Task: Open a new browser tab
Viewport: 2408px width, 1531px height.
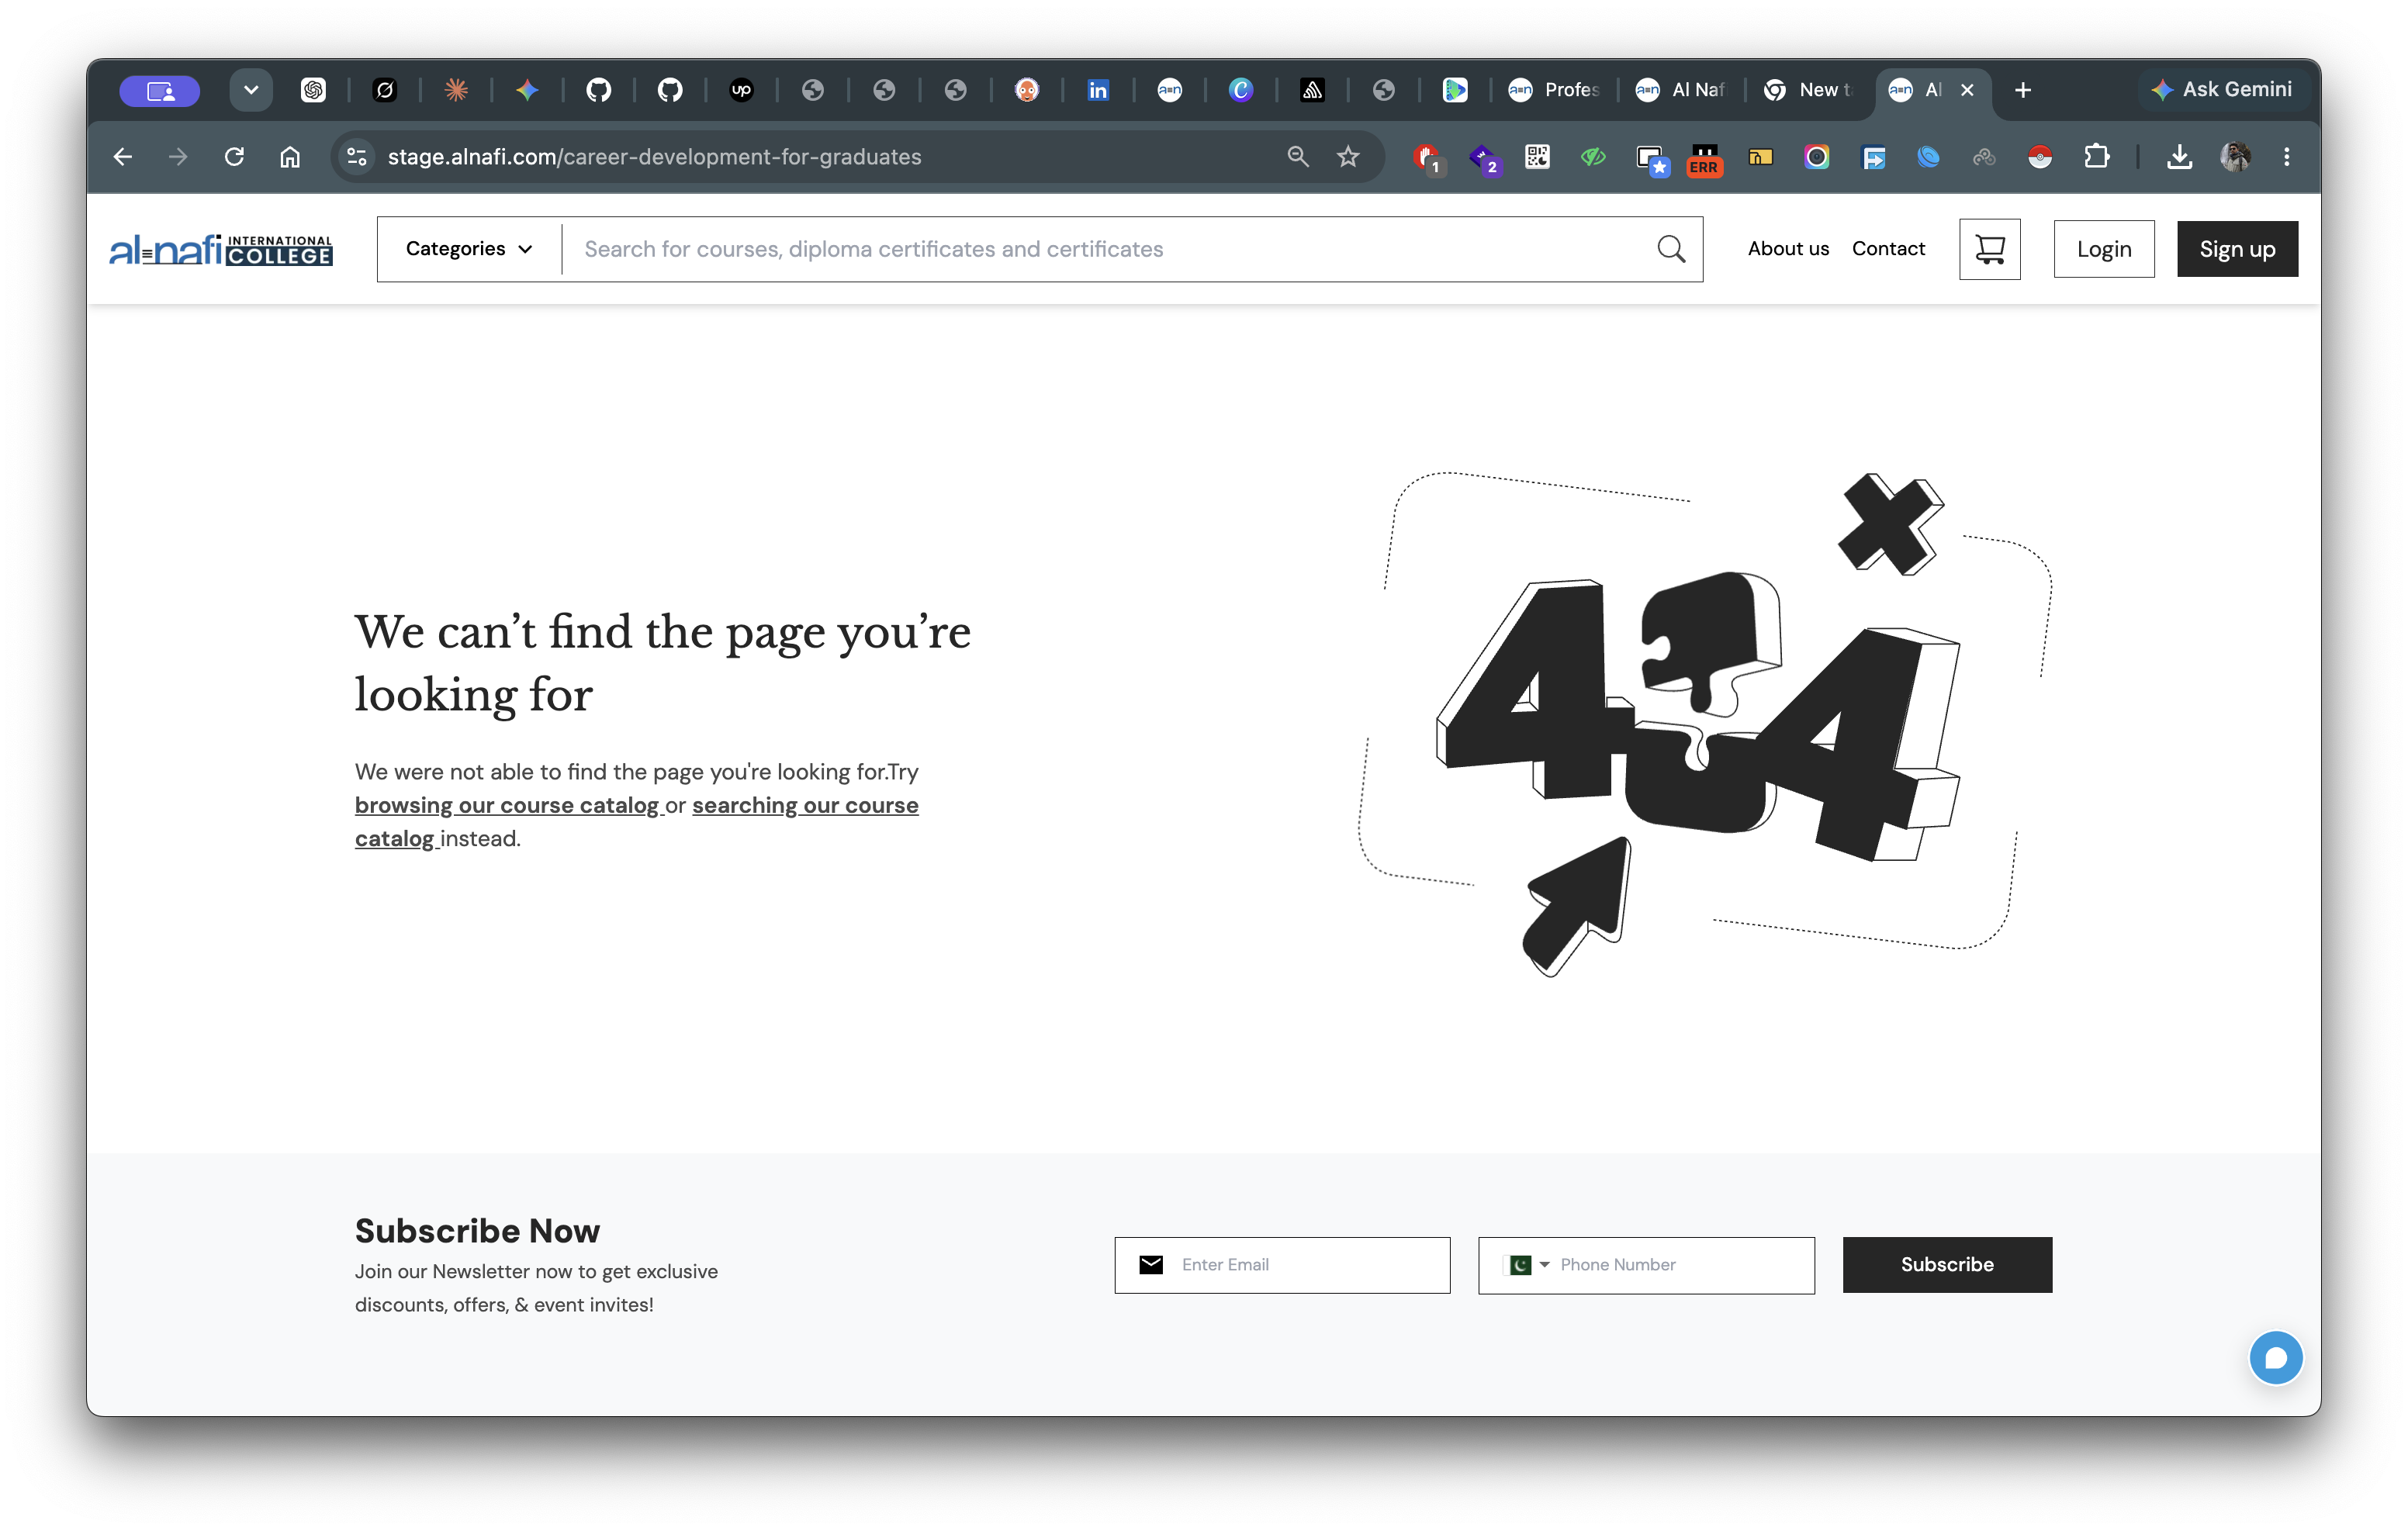Action: (x=2023, y=90)
